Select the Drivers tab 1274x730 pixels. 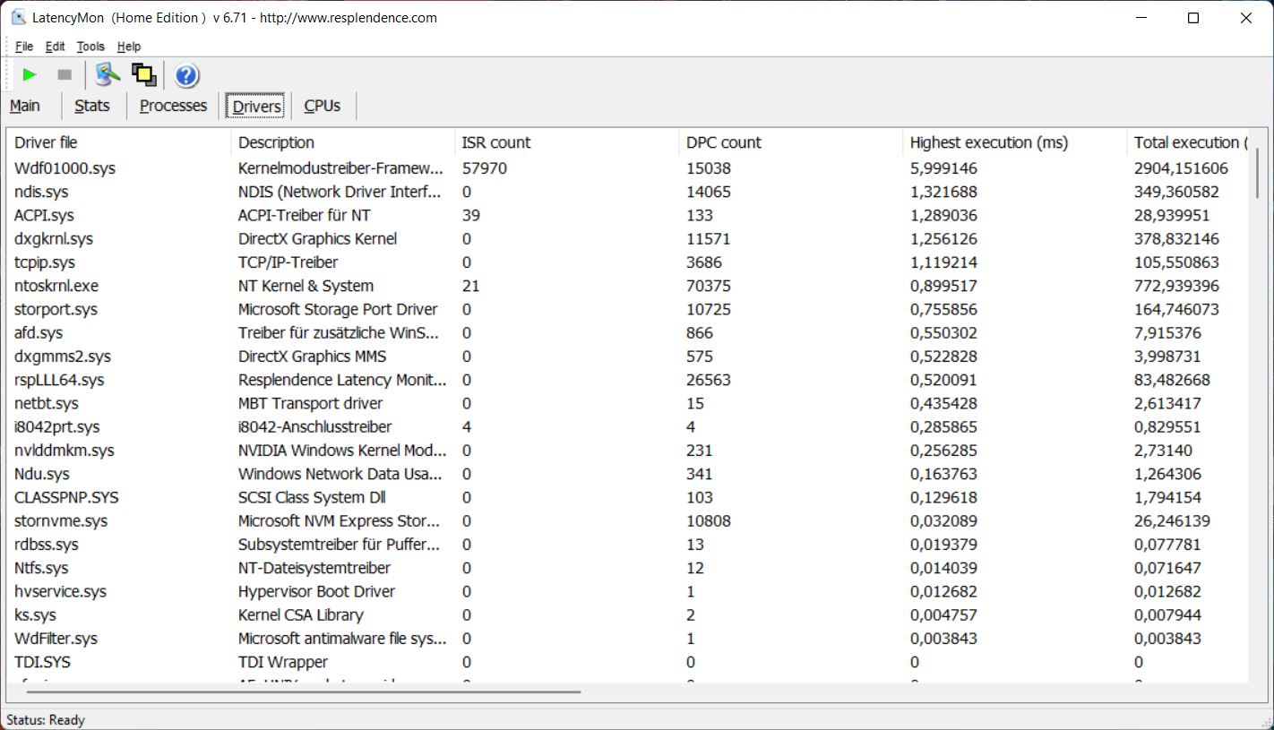[x=256, y=106]
